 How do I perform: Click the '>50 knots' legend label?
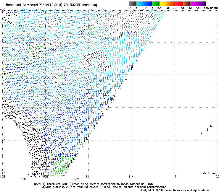[x=210, y=8]
